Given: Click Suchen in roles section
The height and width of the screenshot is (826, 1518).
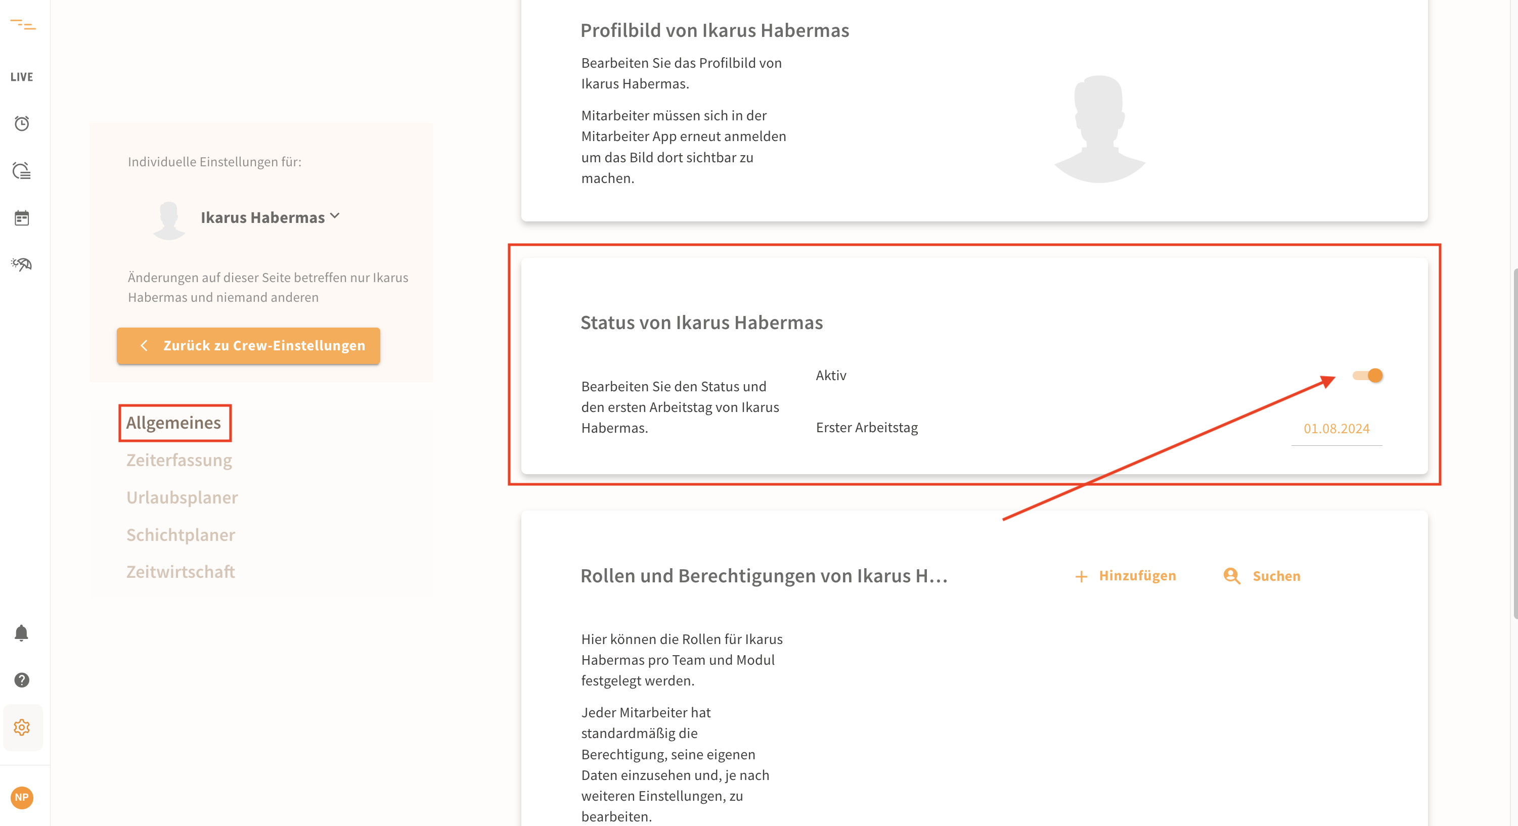Looking at the screenshot, I should 1262,576.
